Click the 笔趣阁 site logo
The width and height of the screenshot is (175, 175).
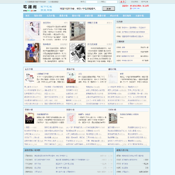point(30,8)
